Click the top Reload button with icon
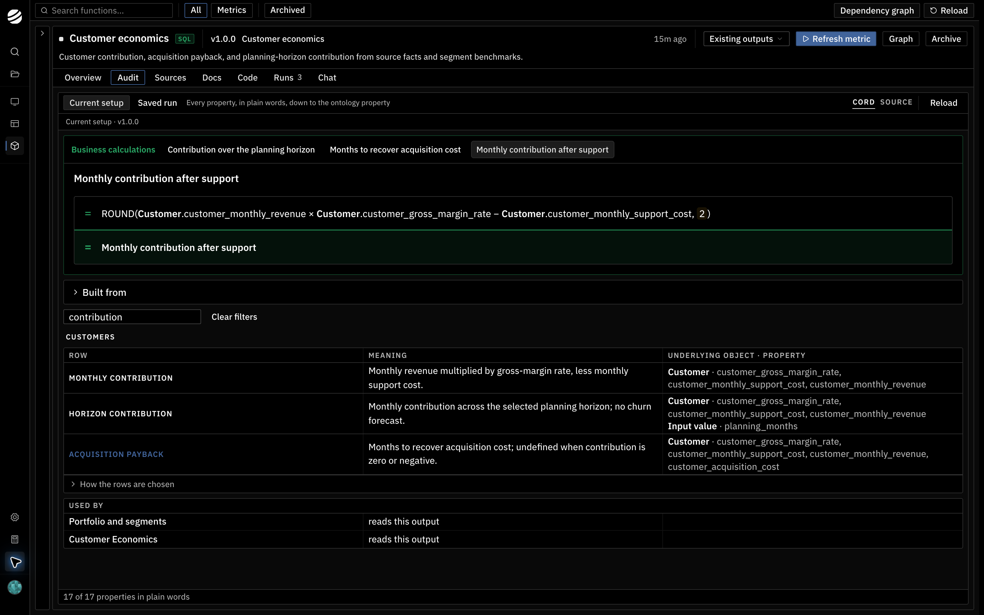This screenshot has width=984, height=615. click(949, 10)
